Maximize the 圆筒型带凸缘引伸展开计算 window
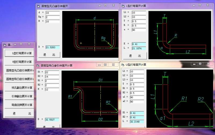Viewport: 215px width, 135px height. tap(105, 65)
